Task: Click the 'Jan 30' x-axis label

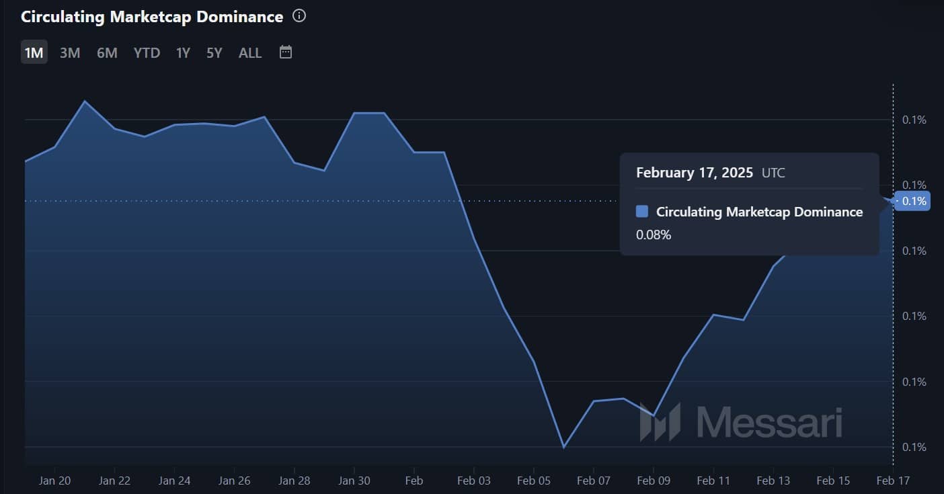Action: click(x=354, y=481)
